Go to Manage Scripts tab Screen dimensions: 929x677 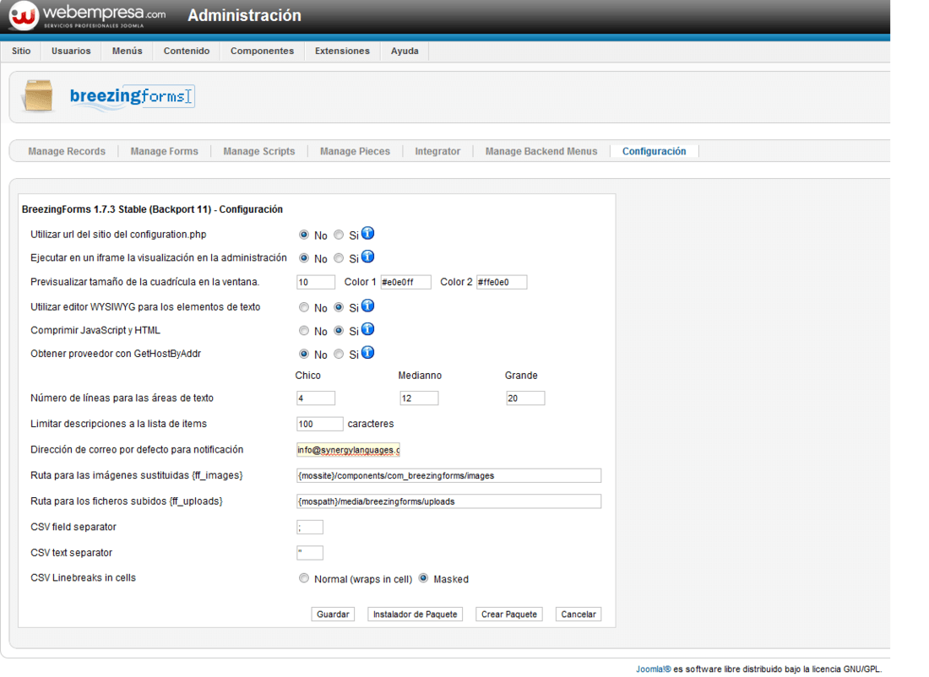click(x=259, y=151)
